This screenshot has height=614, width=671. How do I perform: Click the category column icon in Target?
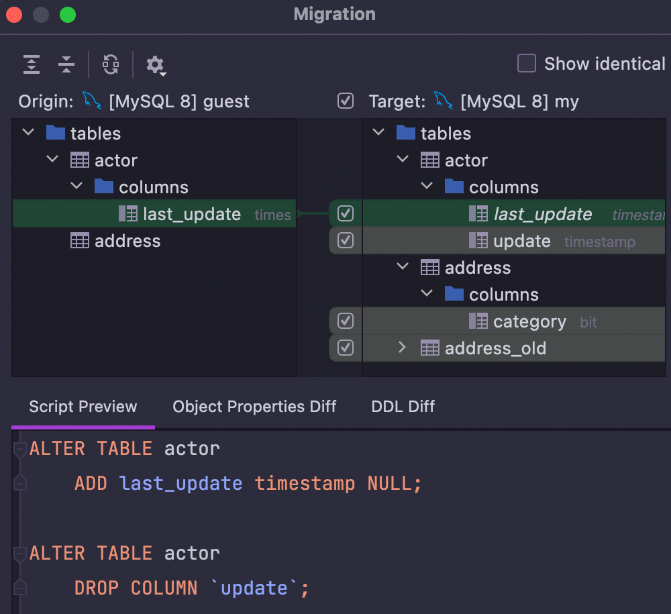pyautogui.click(x=478, y=321)
